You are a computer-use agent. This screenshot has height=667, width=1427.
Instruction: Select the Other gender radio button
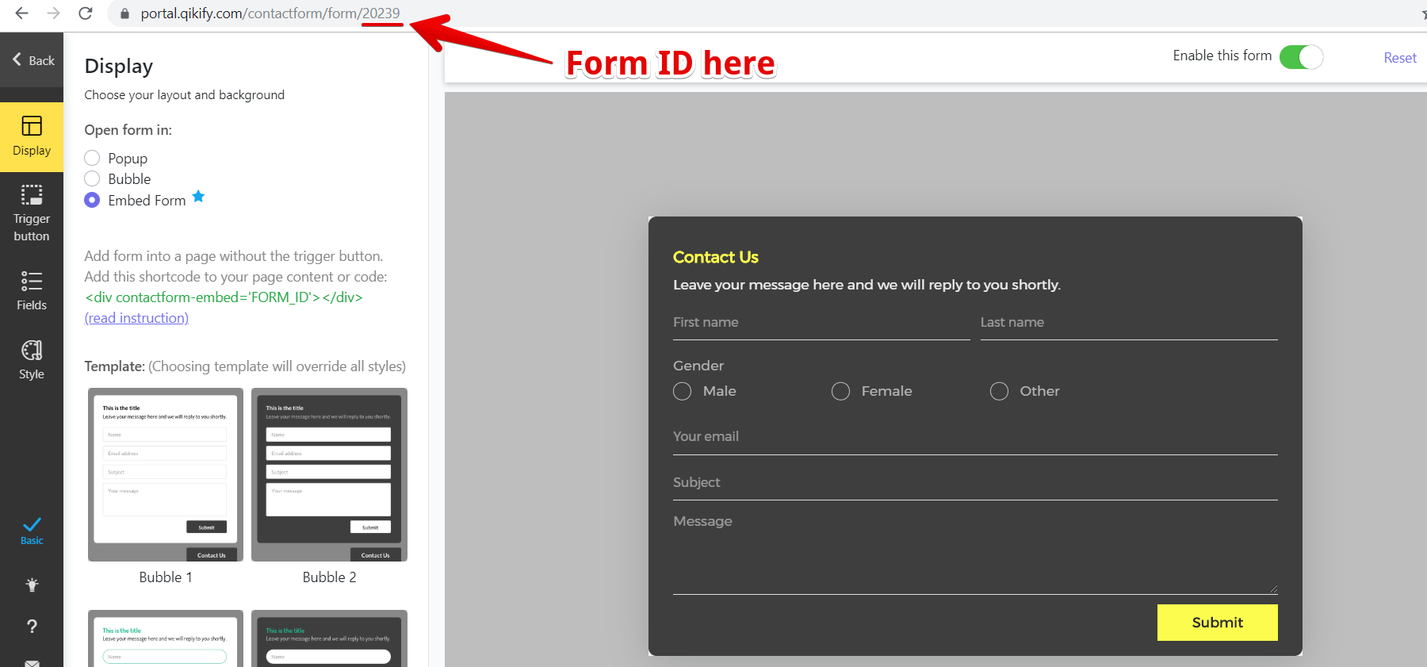pos(999,391)
